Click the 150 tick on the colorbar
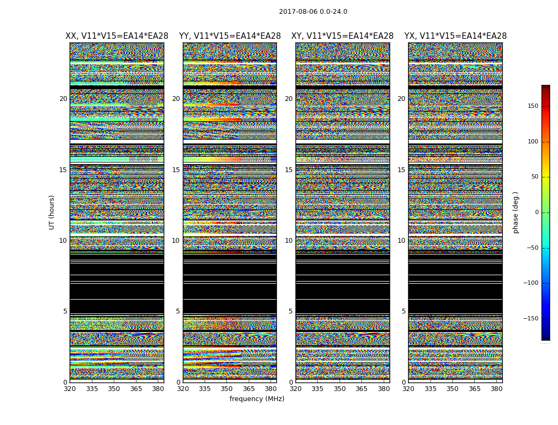Viewport: 558px width, 425px height. [532, 106]
